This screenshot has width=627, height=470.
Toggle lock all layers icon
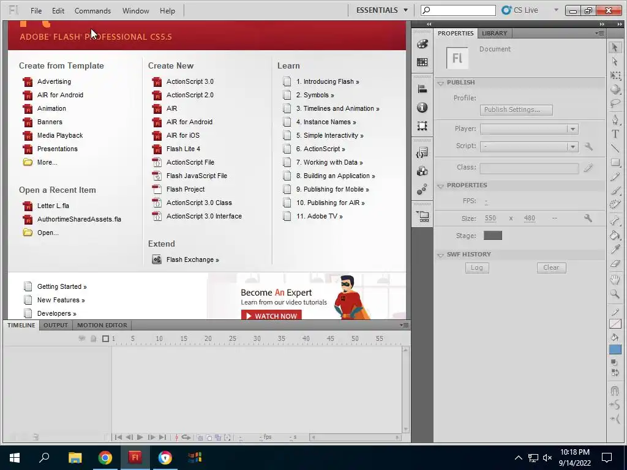pos(93,338)
